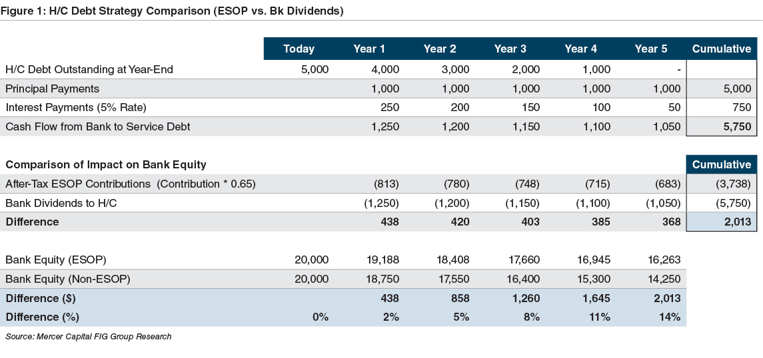The image size is (763, 358).
Task: Click the Mercer Capital source note
Action: click(88, 337)
